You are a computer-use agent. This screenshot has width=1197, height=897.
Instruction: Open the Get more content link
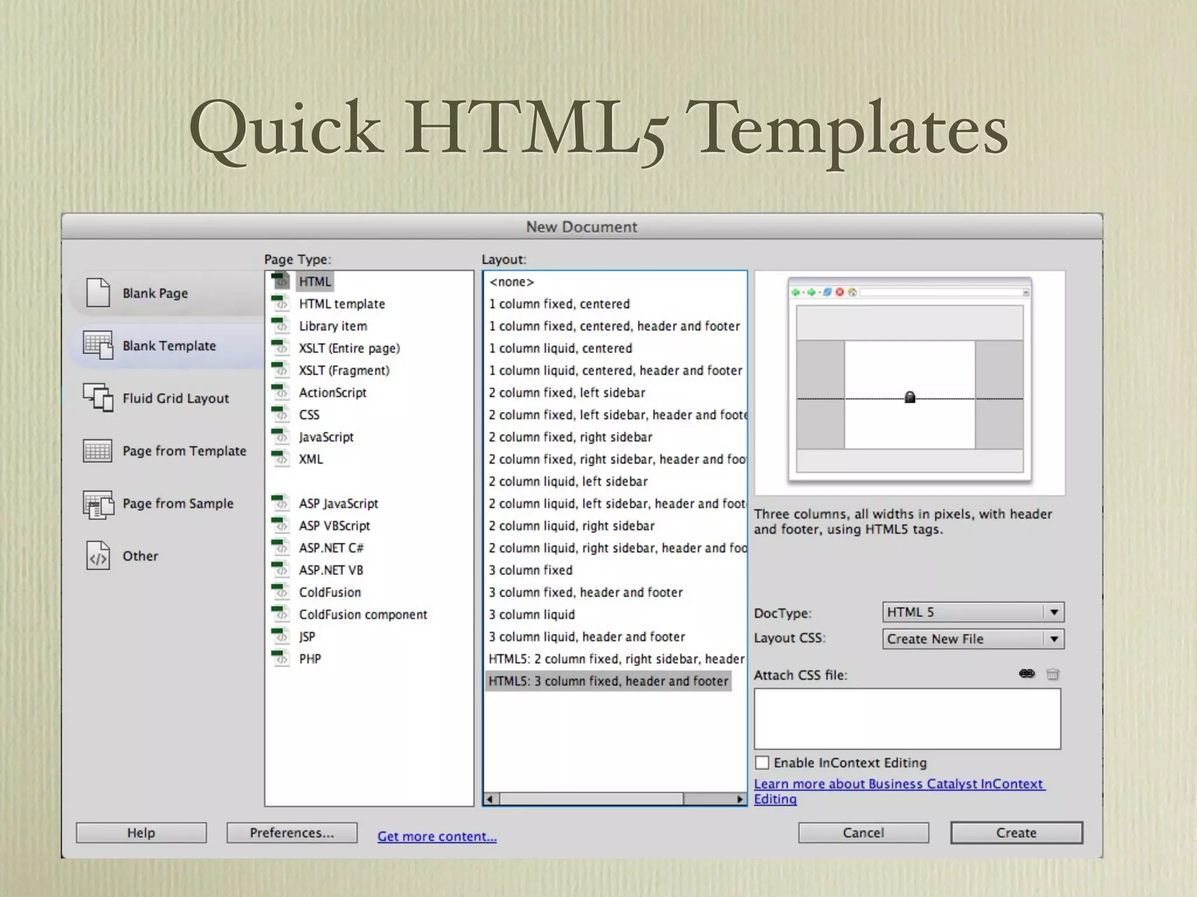[x=437, y=836]
